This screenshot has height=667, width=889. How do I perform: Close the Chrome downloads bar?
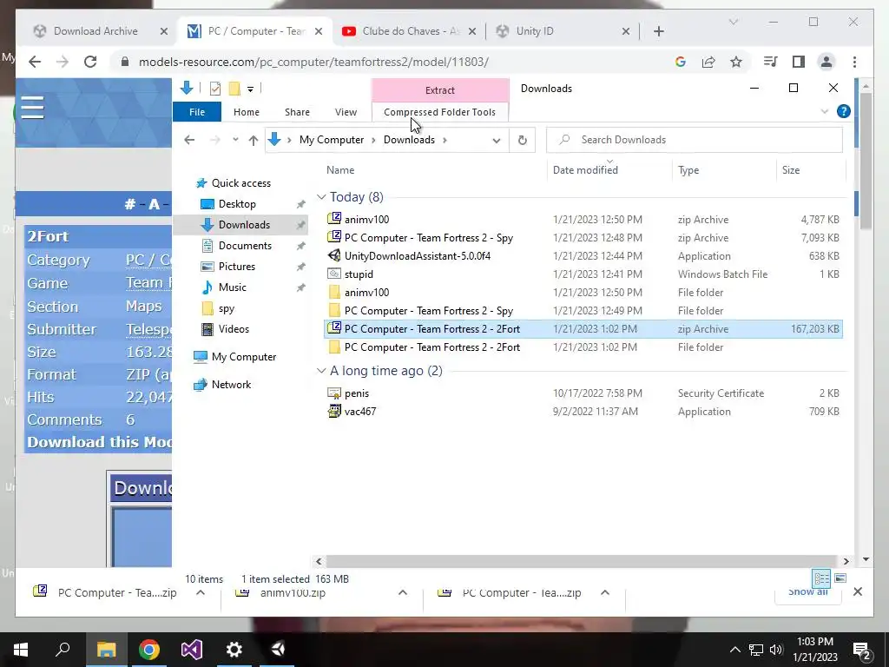click(858, 591)
